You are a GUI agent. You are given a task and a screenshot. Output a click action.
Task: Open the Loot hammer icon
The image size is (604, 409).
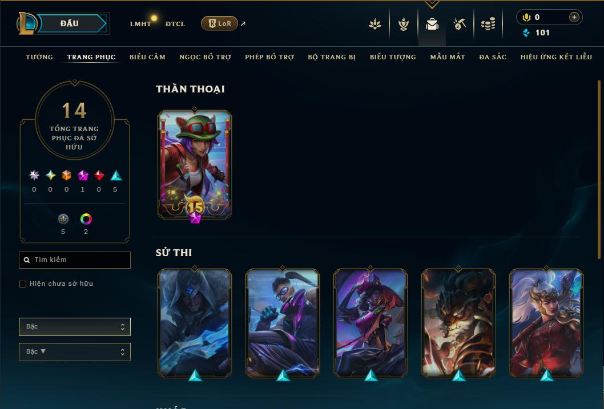(460, 24)
